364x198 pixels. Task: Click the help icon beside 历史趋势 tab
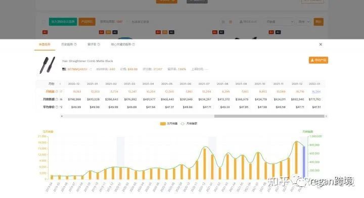(x=75, y=44)
